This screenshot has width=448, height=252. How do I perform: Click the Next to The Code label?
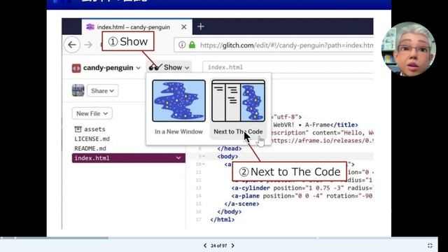(x=238, y=132)
